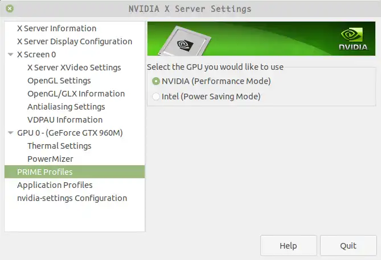Click the NVIDIA logo in banner
The height and width of the screenshot is (260, 381).
(x=353, y=39)
